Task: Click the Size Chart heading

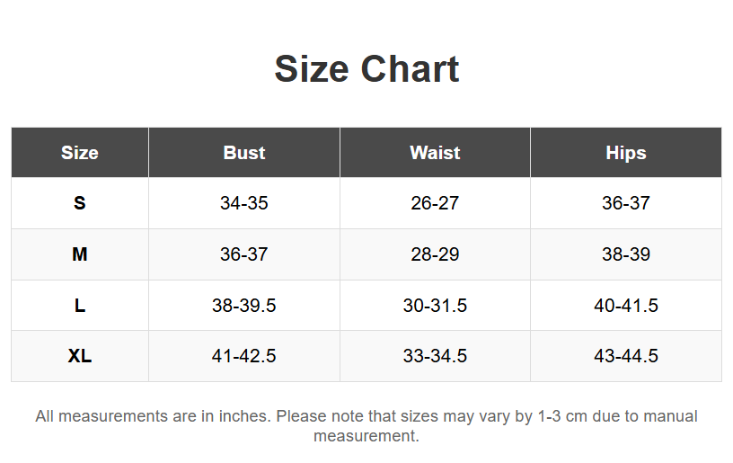Action: click(366, 69)
